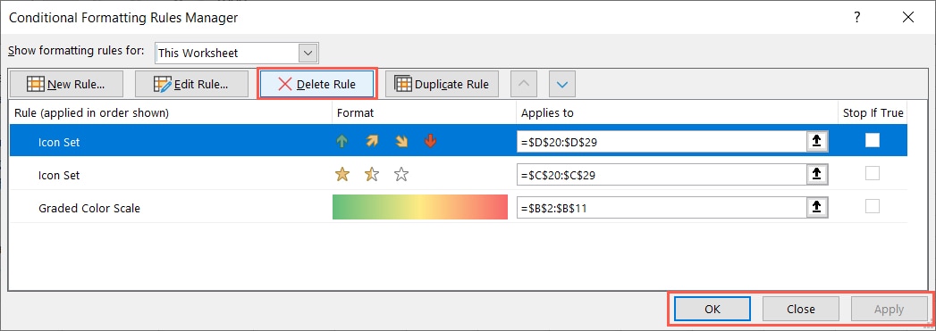Open the 'Show formatting rules for' dropdown
Viewport: 936px width, 331px height.
[x=308, y=53]
